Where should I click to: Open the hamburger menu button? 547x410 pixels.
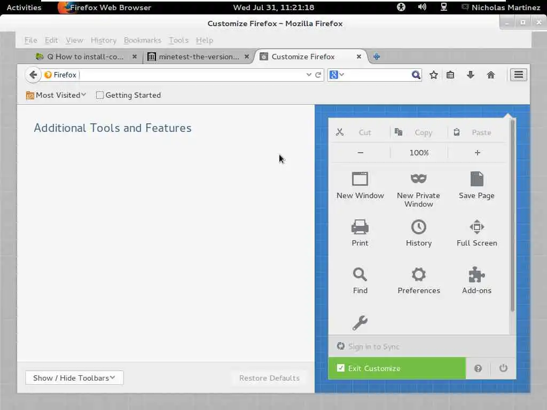coord(518,75)
